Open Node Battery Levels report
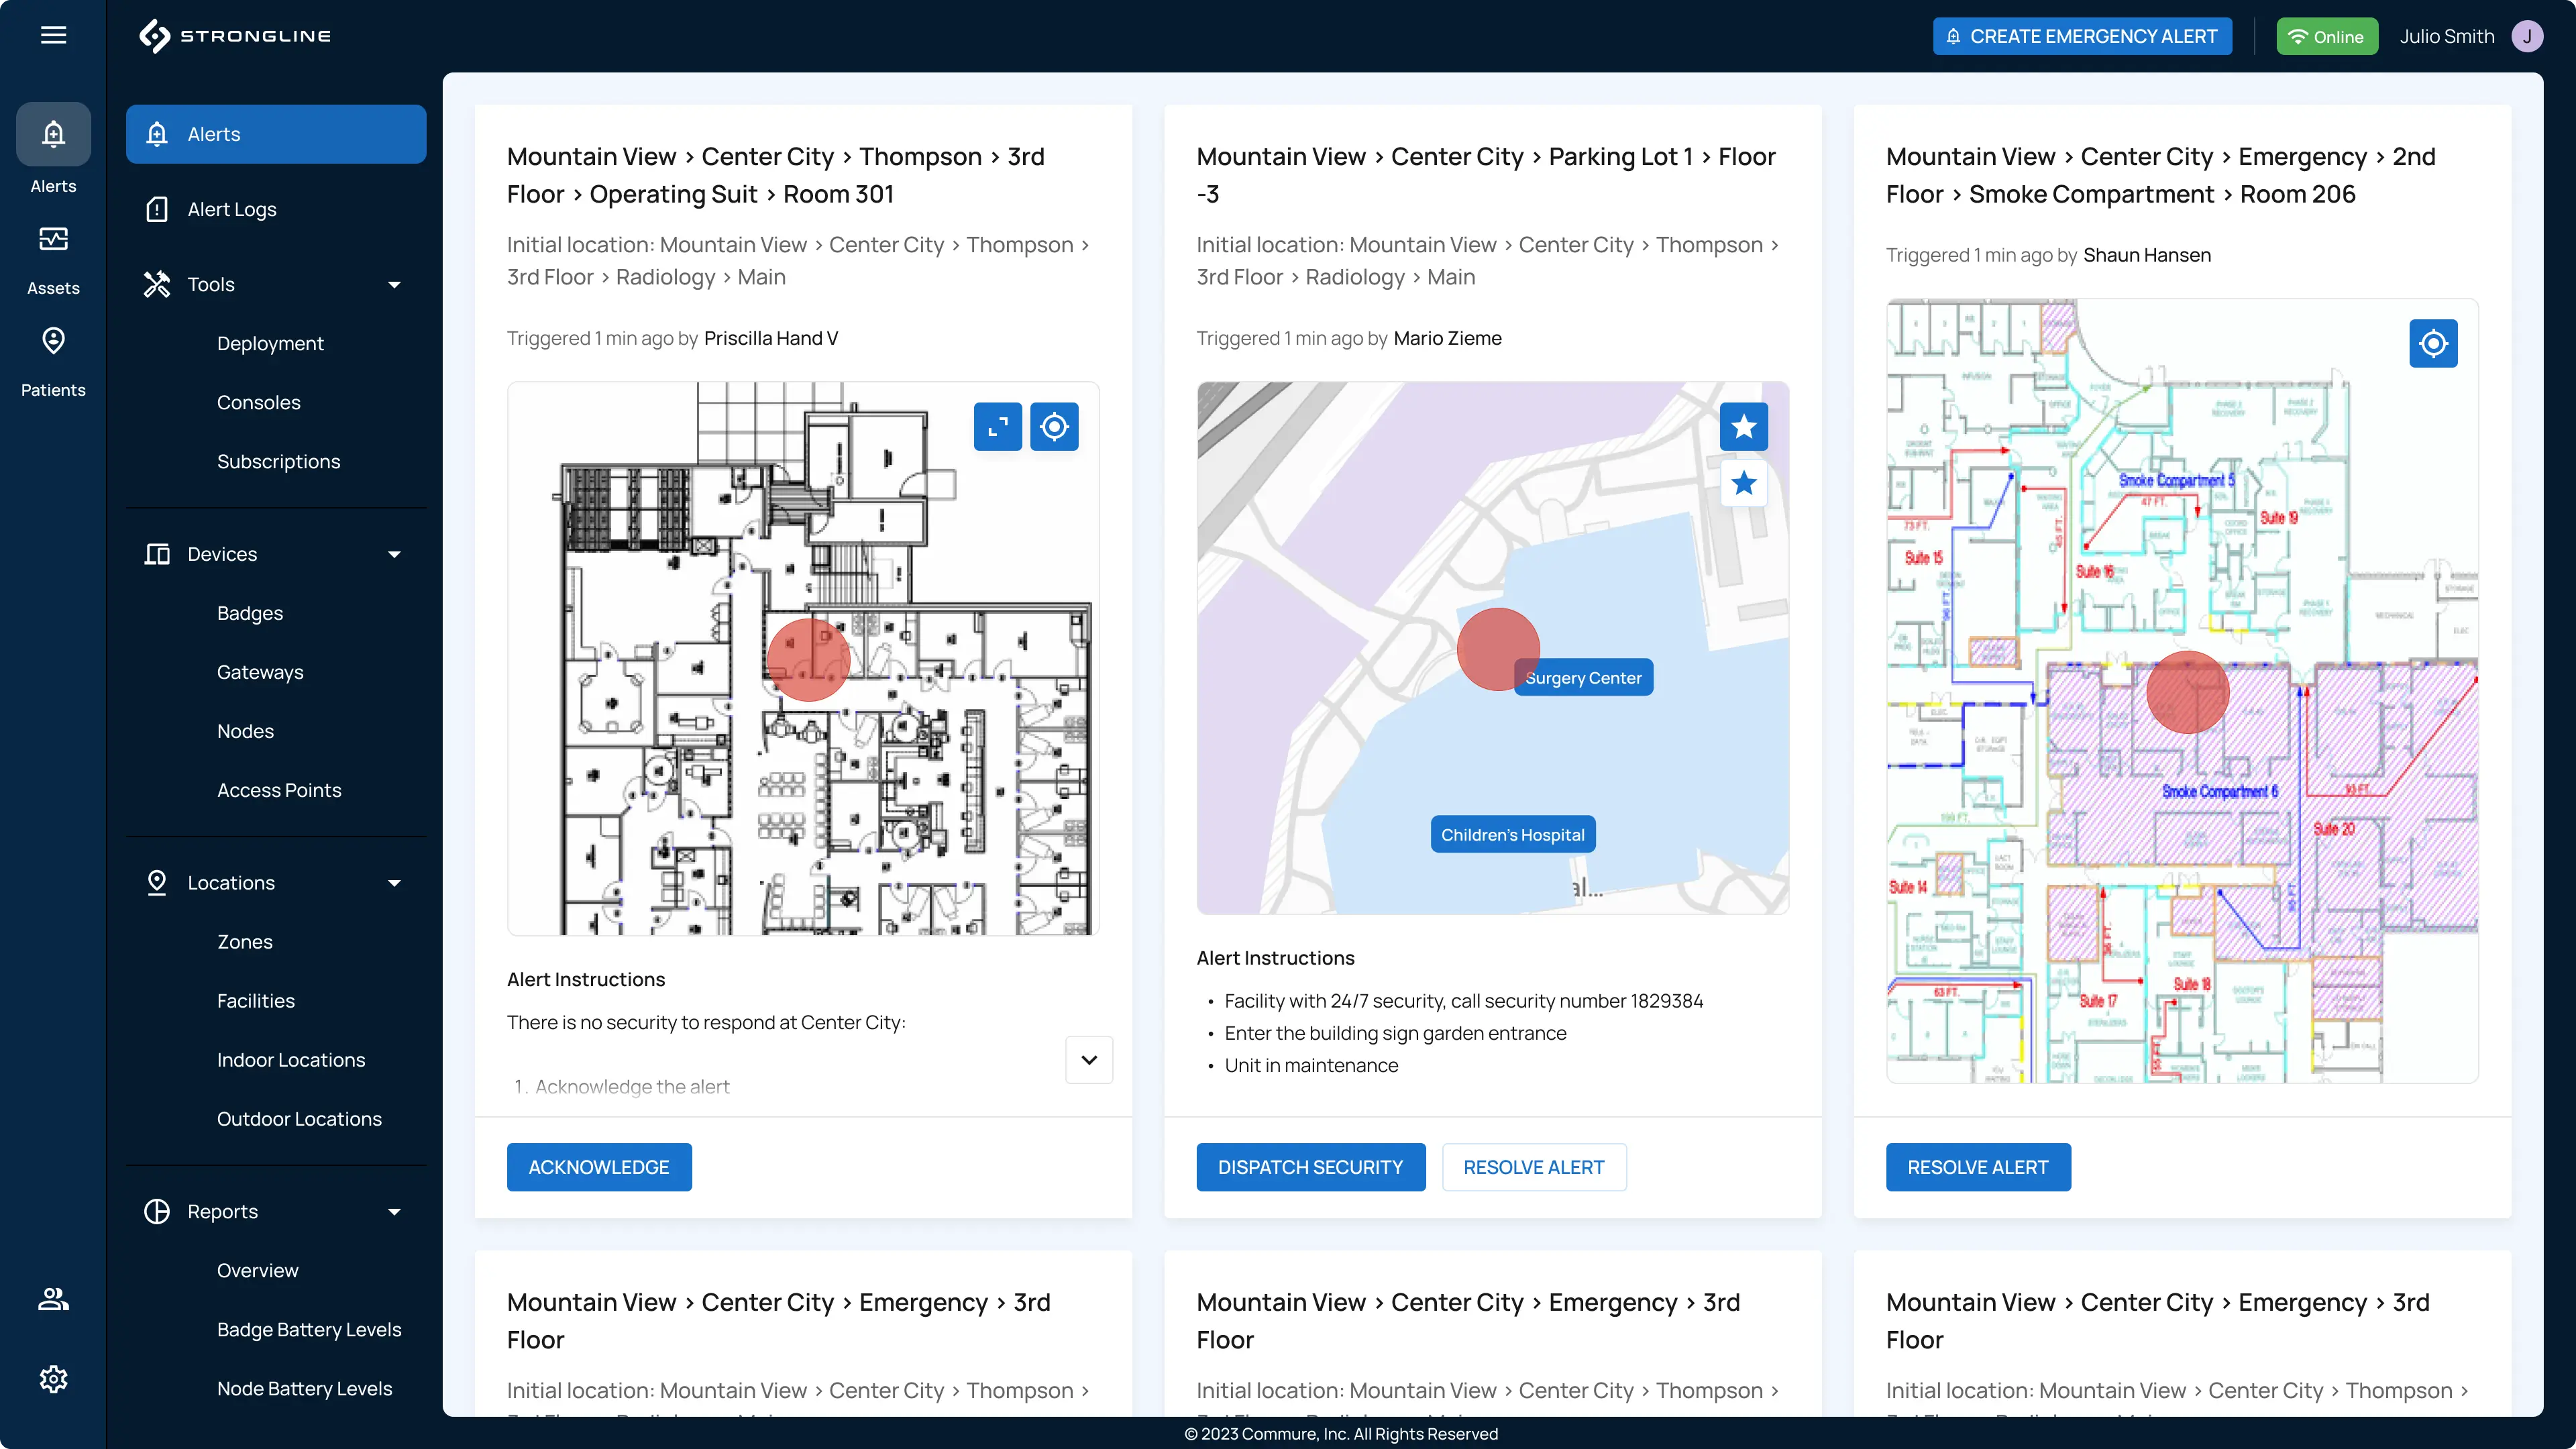 [304, 1388]
